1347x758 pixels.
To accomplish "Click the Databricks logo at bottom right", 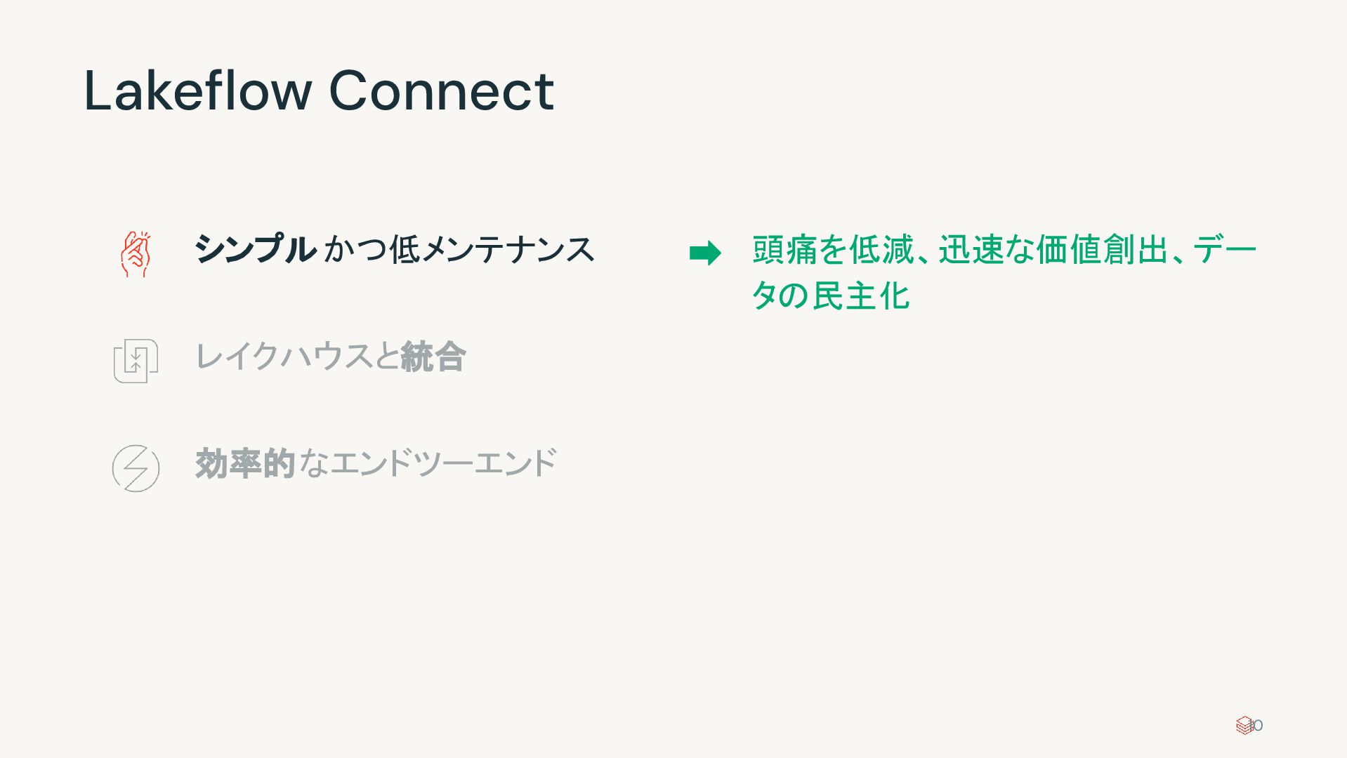I will (1244, 725).
